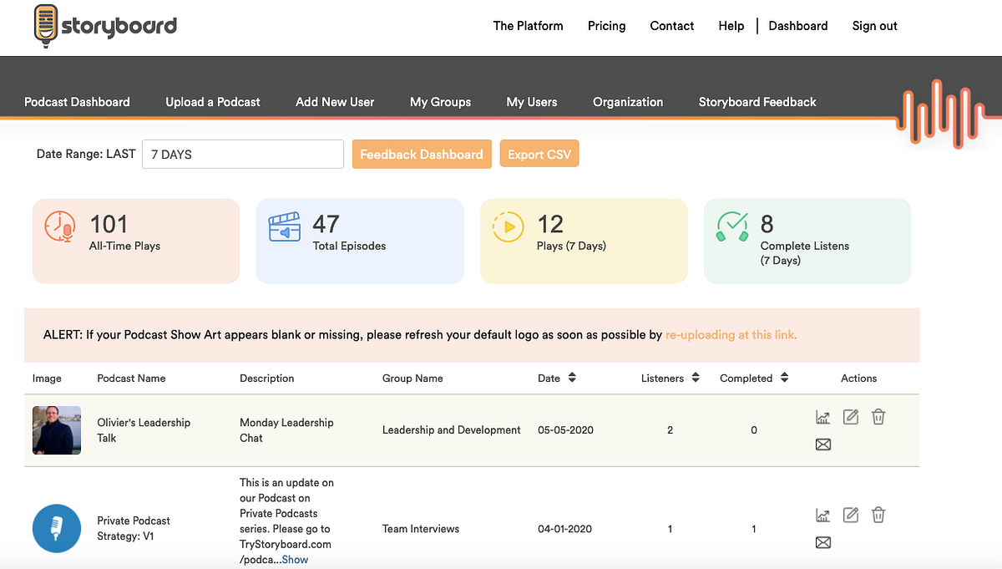Export data with Export CSV button
This screenshot has width=1002, height=569.
[539, 155]
